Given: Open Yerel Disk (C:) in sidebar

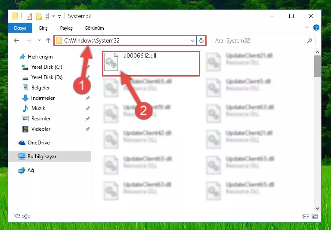Looking at the screenshot, I should pos(46,67).
